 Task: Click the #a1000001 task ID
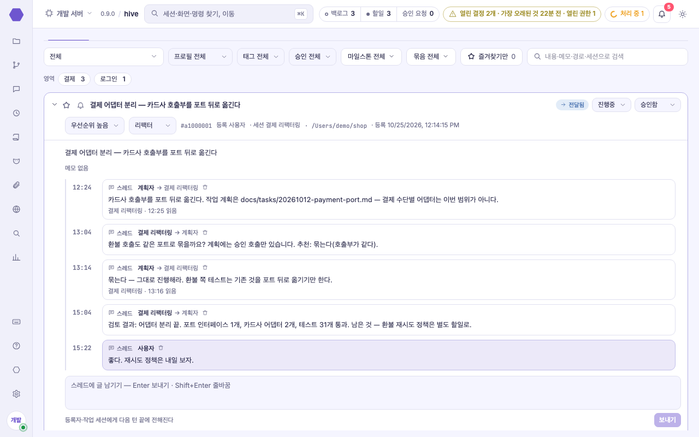click(x=196, y=126)
